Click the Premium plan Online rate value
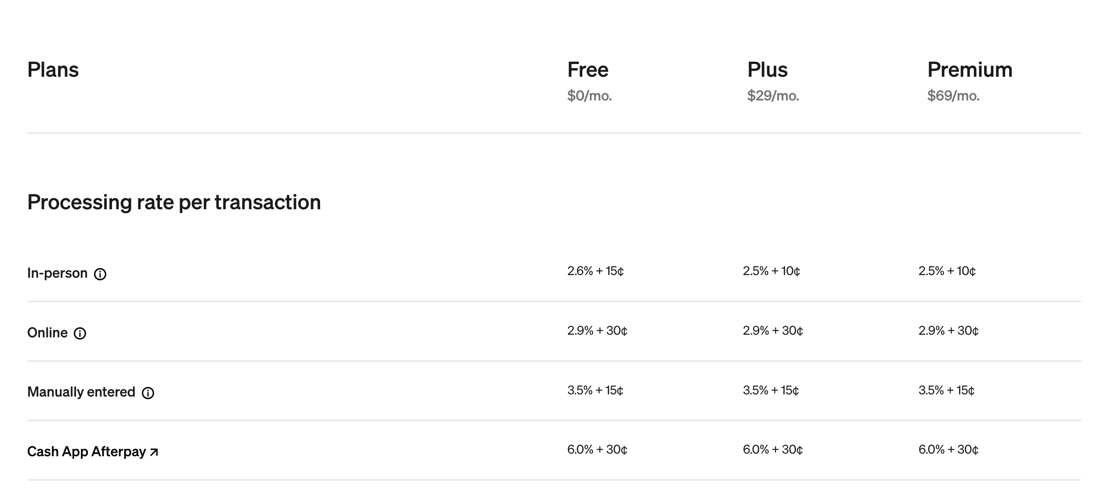1111x501 pixels. (948, 330)
